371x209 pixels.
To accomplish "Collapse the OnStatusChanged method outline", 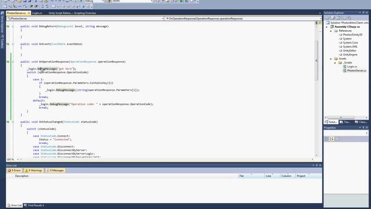I will pos(13,122).
